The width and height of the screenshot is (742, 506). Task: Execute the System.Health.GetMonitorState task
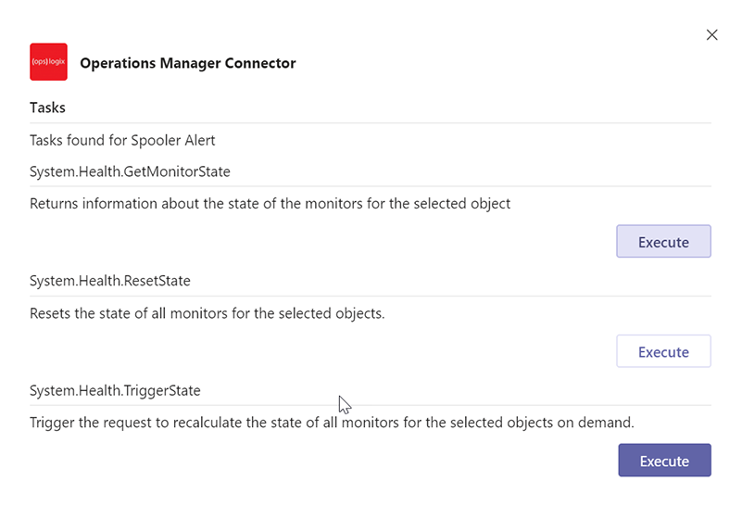tap(663, 241)
